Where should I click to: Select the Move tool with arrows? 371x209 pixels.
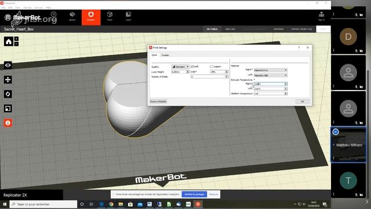pos(8,80)
